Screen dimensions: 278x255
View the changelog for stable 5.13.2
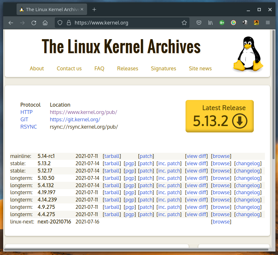(x=248, y=163)
